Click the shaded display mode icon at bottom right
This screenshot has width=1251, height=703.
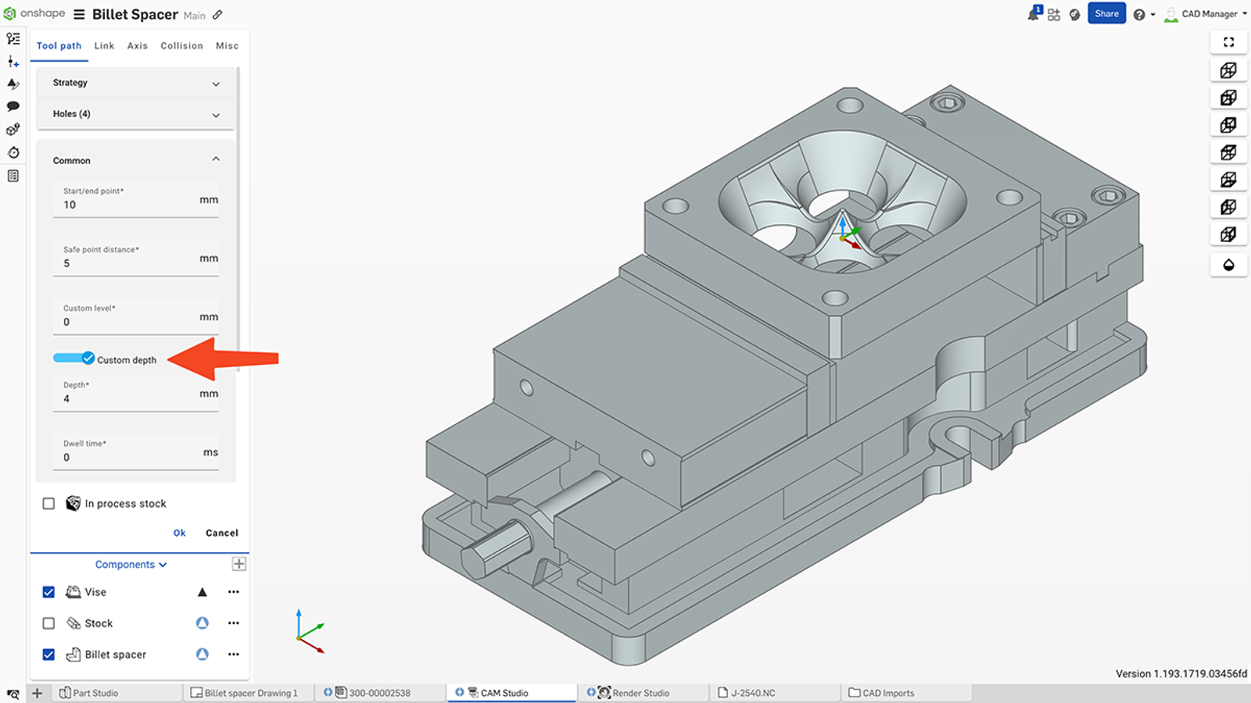click(1228, 264)
